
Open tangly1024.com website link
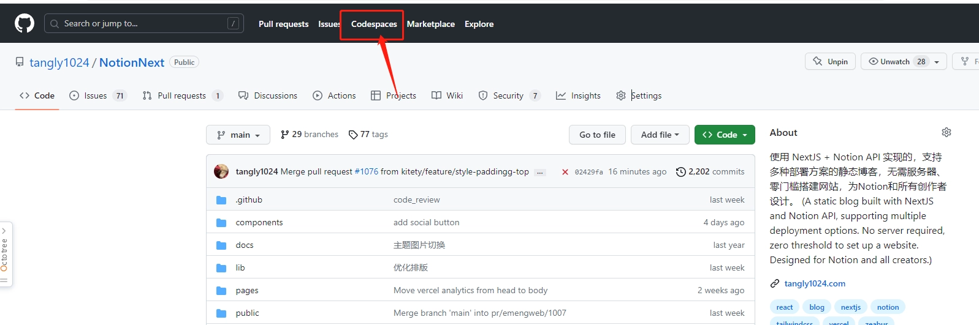(x=815, y=283)
